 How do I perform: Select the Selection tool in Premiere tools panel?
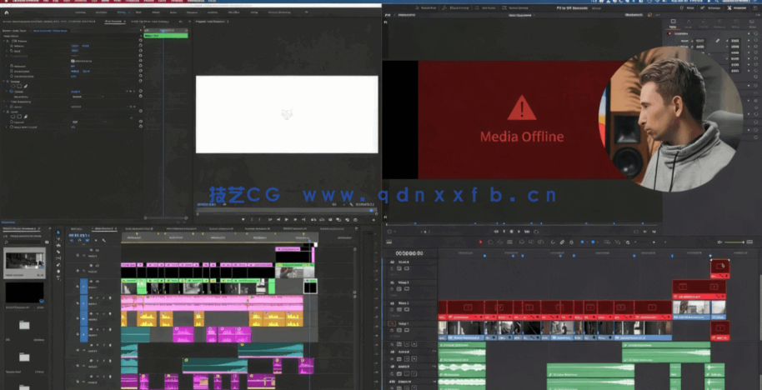point(58,232)
